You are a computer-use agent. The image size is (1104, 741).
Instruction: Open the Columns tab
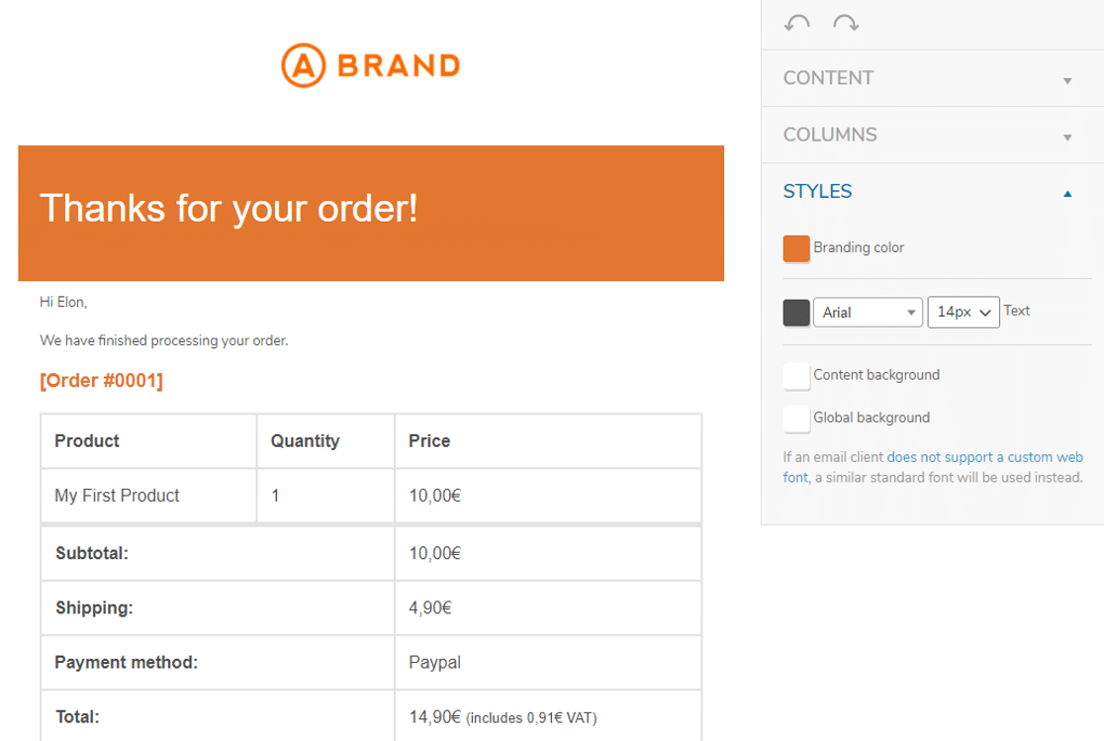coord(830,135)
